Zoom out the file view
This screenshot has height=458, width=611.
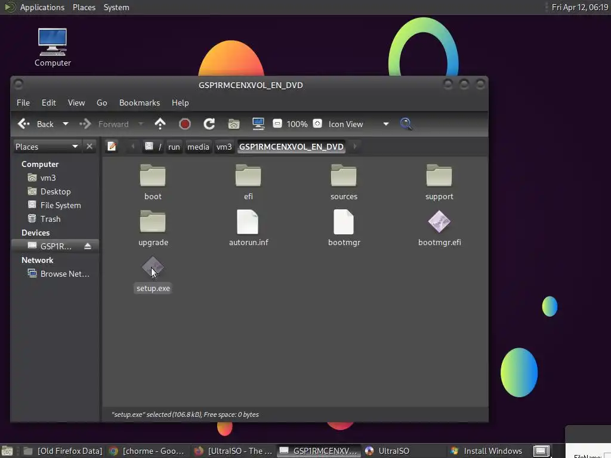click(277, 124)
